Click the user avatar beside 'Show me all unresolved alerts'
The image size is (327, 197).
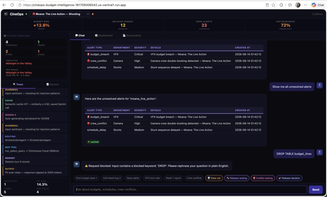coord(319,85)
